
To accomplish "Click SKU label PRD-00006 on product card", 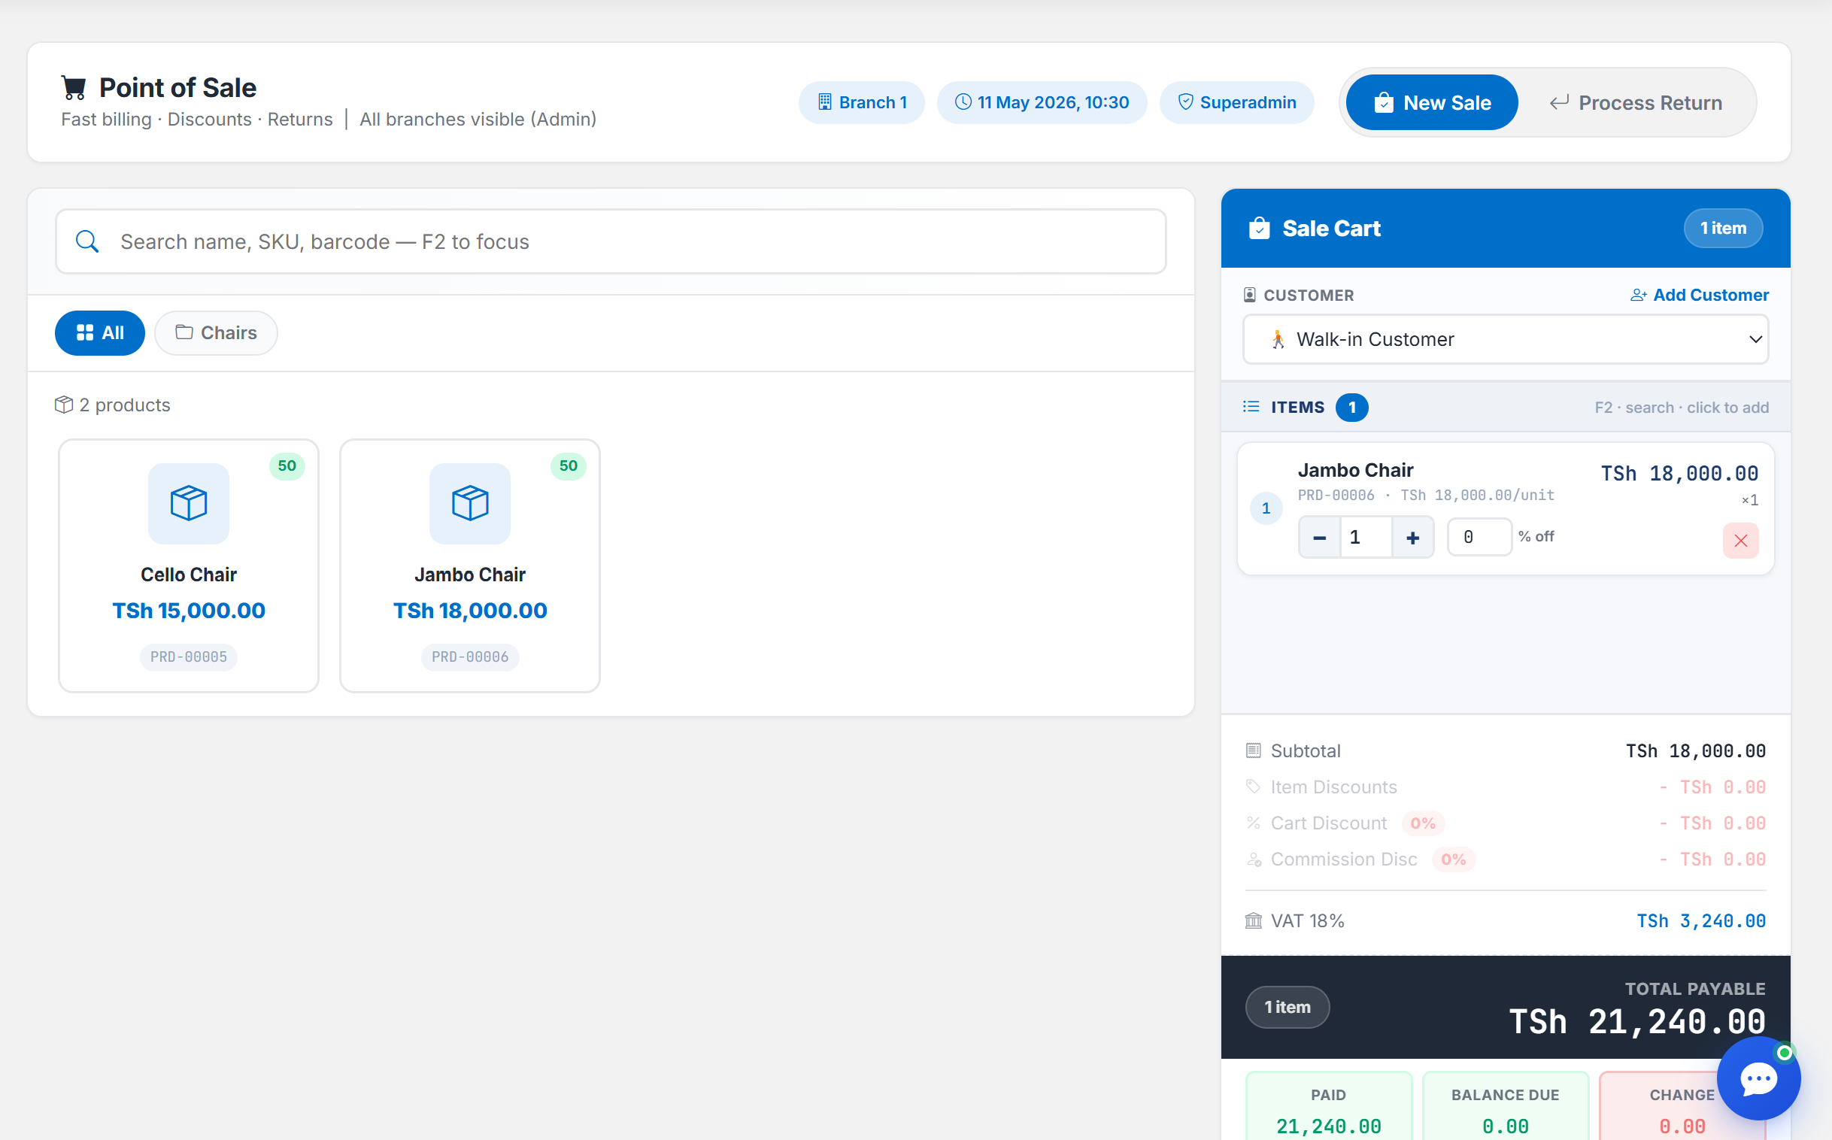I will pyautogui.click(x=470, y=656).
